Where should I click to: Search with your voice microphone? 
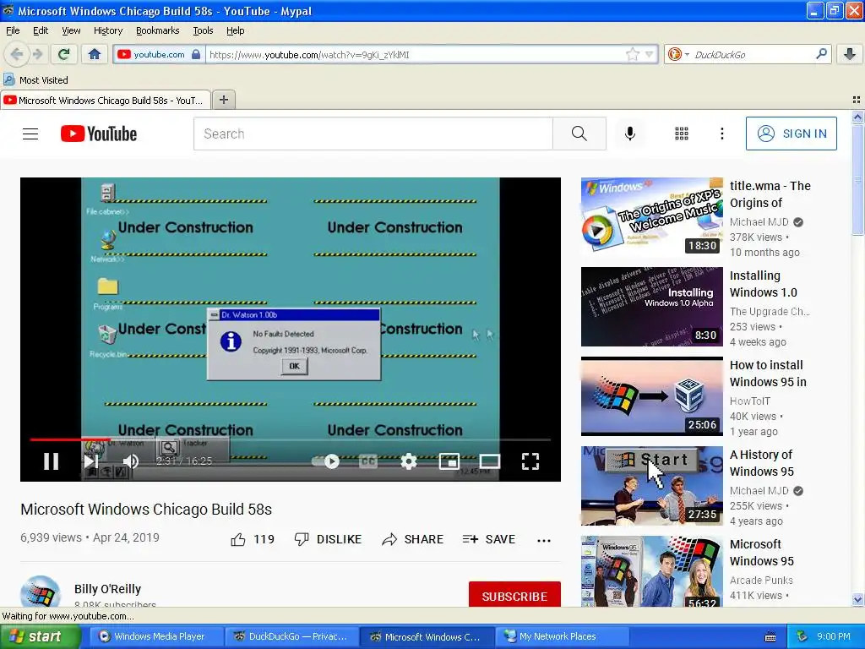[x=629, y=134]
